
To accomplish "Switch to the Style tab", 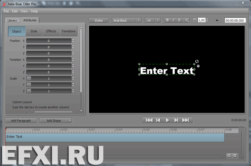I will (x=34, y=31).
